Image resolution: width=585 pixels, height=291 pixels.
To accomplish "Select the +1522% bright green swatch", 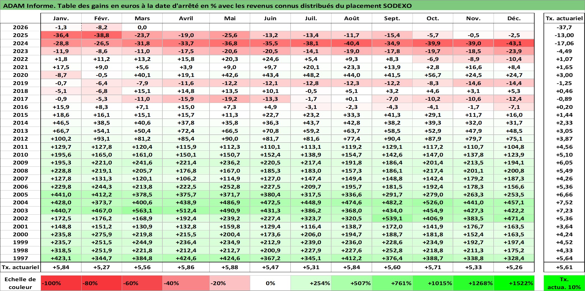I will pyautogui.click(x=514, y=283).
